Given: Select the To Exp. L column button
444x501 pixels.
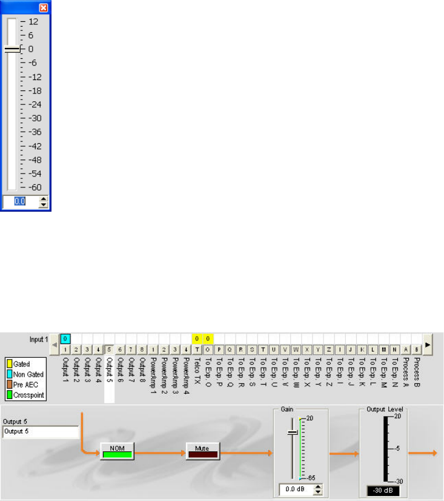Looking at the screenshot, I should coord(373,349).
